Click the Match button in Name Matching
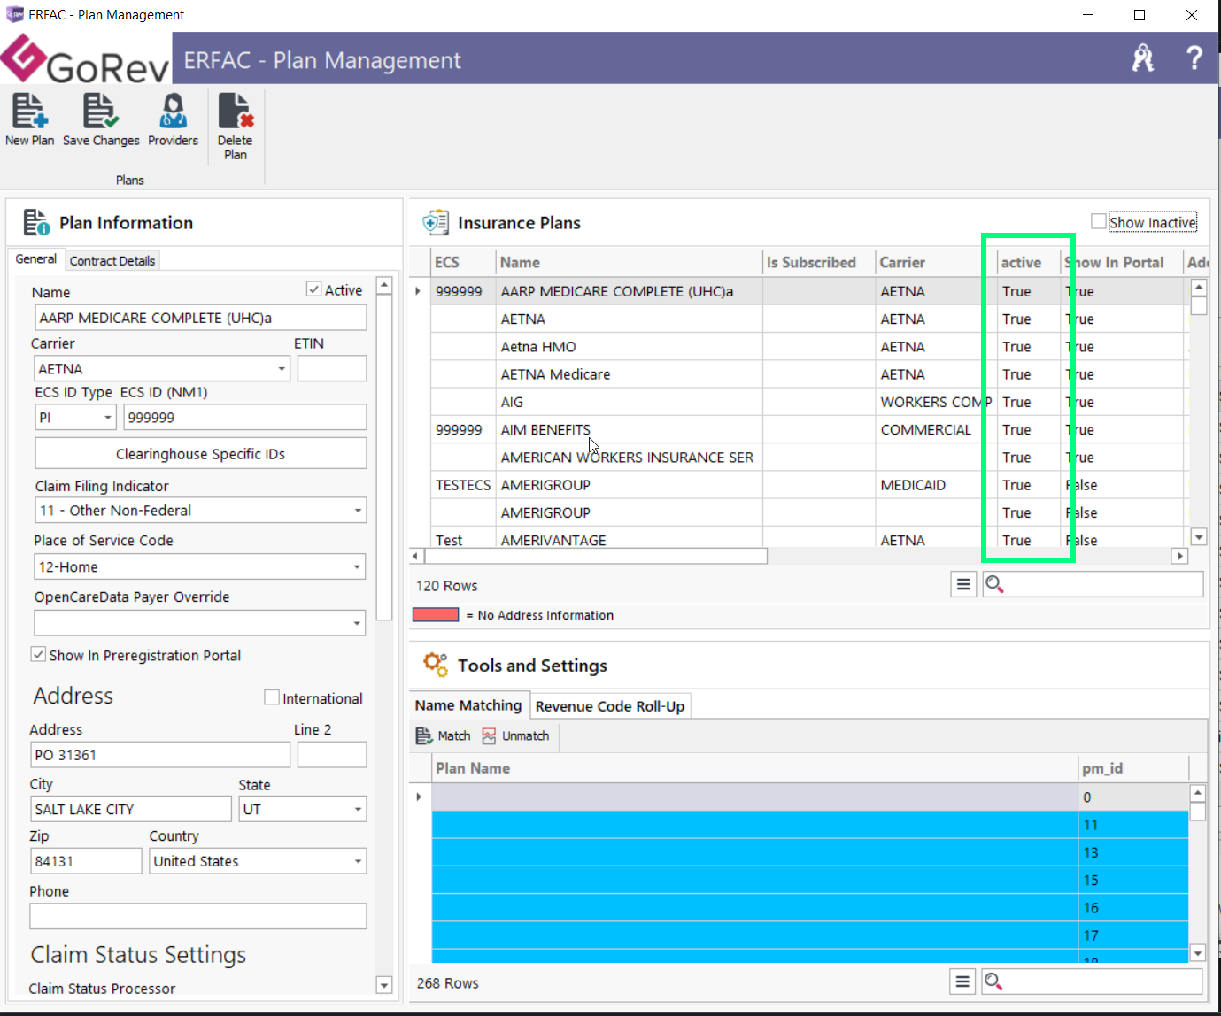Image resolution: width=1221 pixels, height=1016 pixels. pyautogui.click(x=444, y=735)
